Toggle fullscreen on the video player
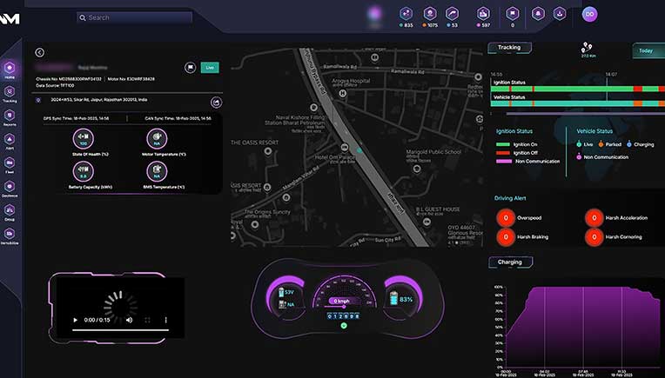This screenshot has width=665, height=378. (x=146, y=320)
